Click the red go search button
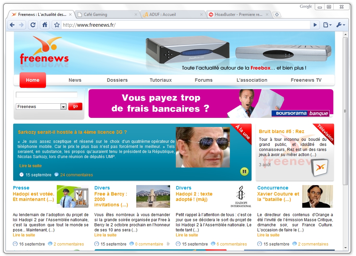Image resolution: width=356 pixels, height=256 pixels. (75, 106)
